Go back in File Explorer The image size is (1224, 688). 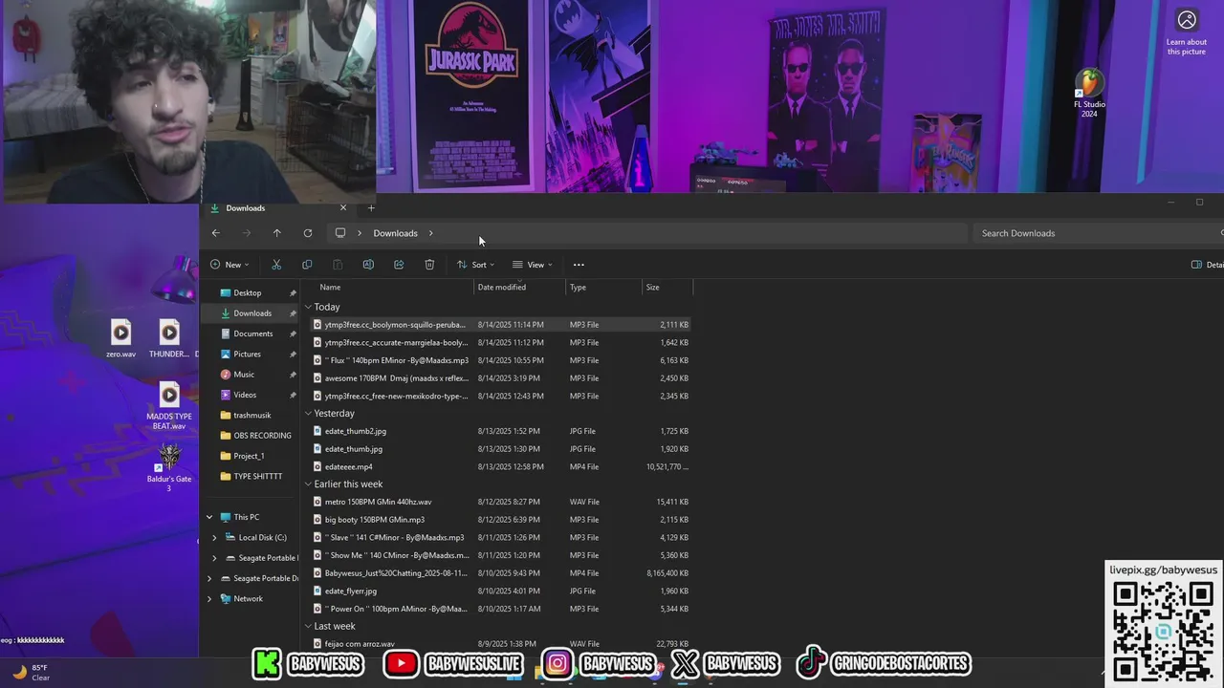pos(215,233)
